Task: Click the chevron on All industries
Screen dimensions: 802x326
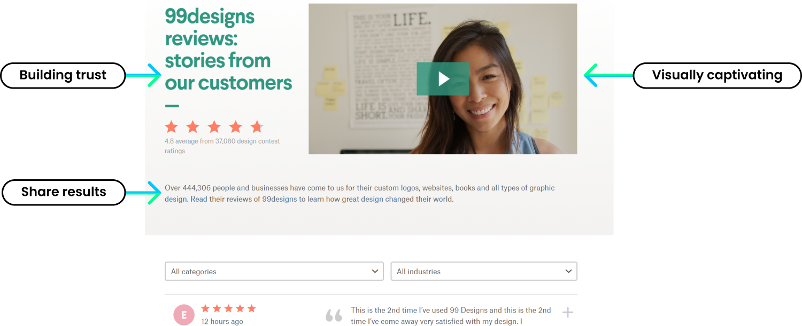Action: tap(568, 271)
